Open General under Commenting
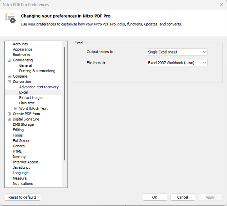Viewport: 227px width, 206px height. pos(25,65)
